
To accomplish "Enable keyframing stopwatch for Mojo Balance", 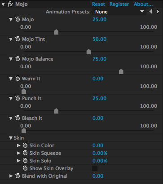I will [x=18, y=59].
